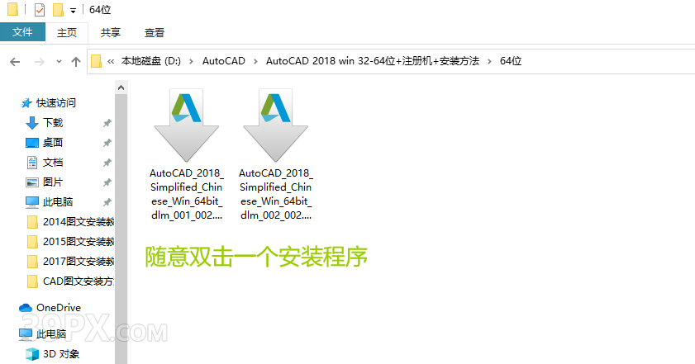Viewport: 695px width, 364px height.
Task: Click the pin icon next to 此电脑
Action: tap(107, 202)
